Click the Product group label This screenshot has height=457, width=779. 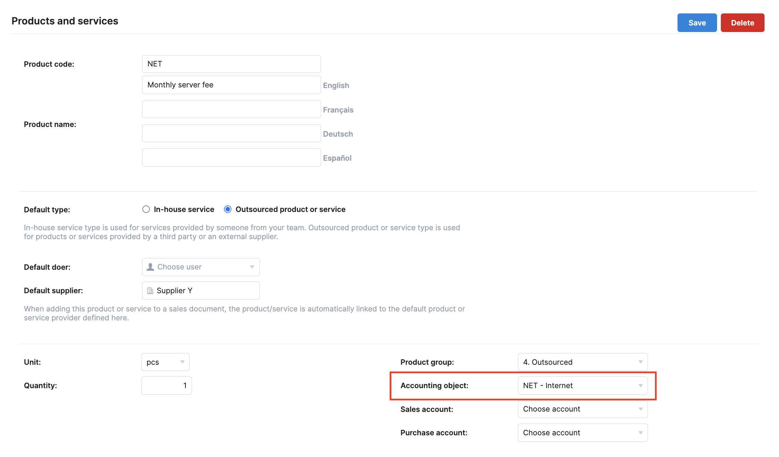click(x=427, y=362)
